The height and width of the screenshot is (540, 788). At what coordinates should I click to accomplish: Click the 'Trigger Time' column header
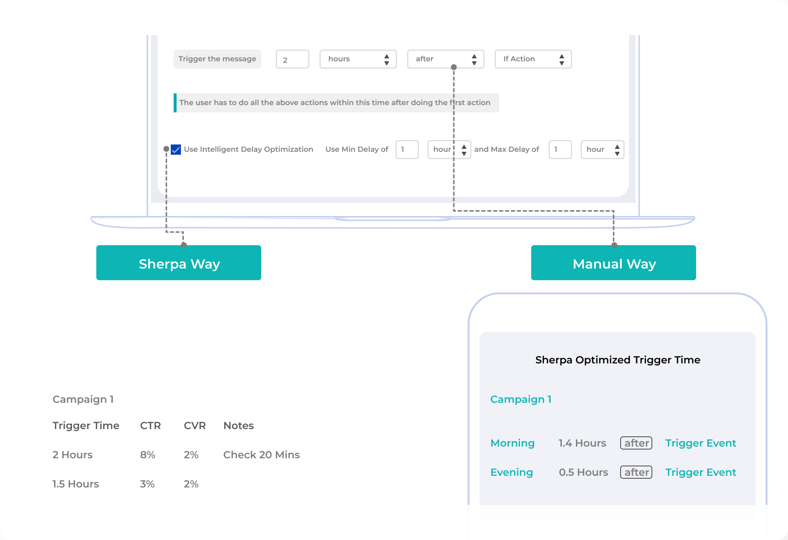[x=86, y=426]
